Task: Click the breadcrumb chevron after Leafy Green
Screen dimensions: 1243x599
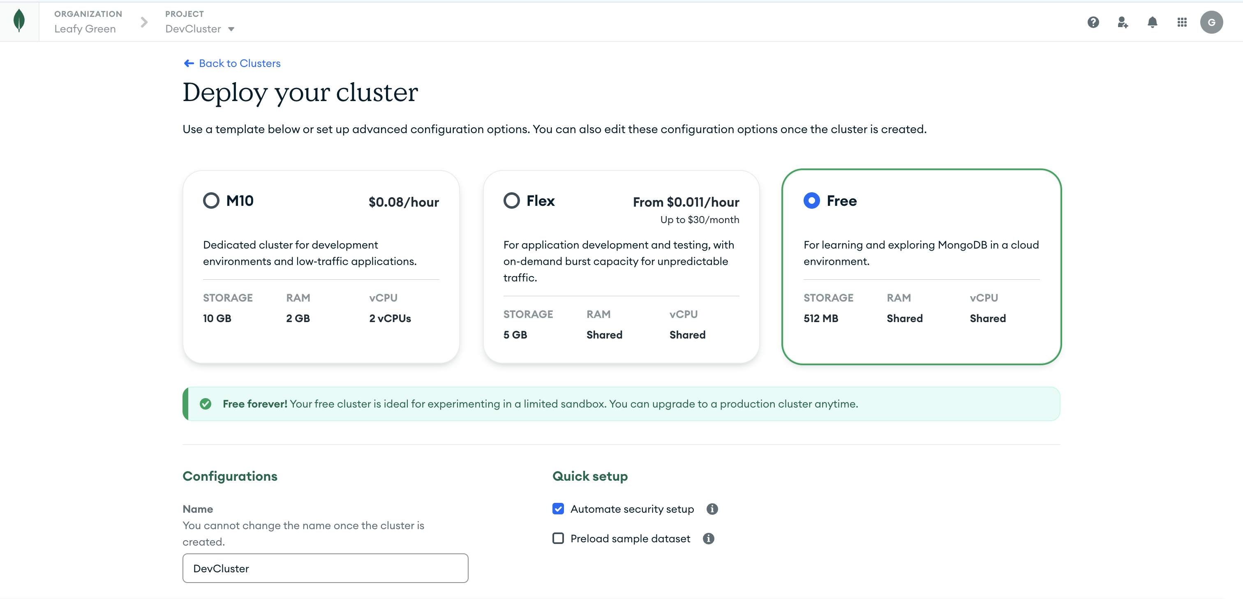Action: tap(144, 22)
